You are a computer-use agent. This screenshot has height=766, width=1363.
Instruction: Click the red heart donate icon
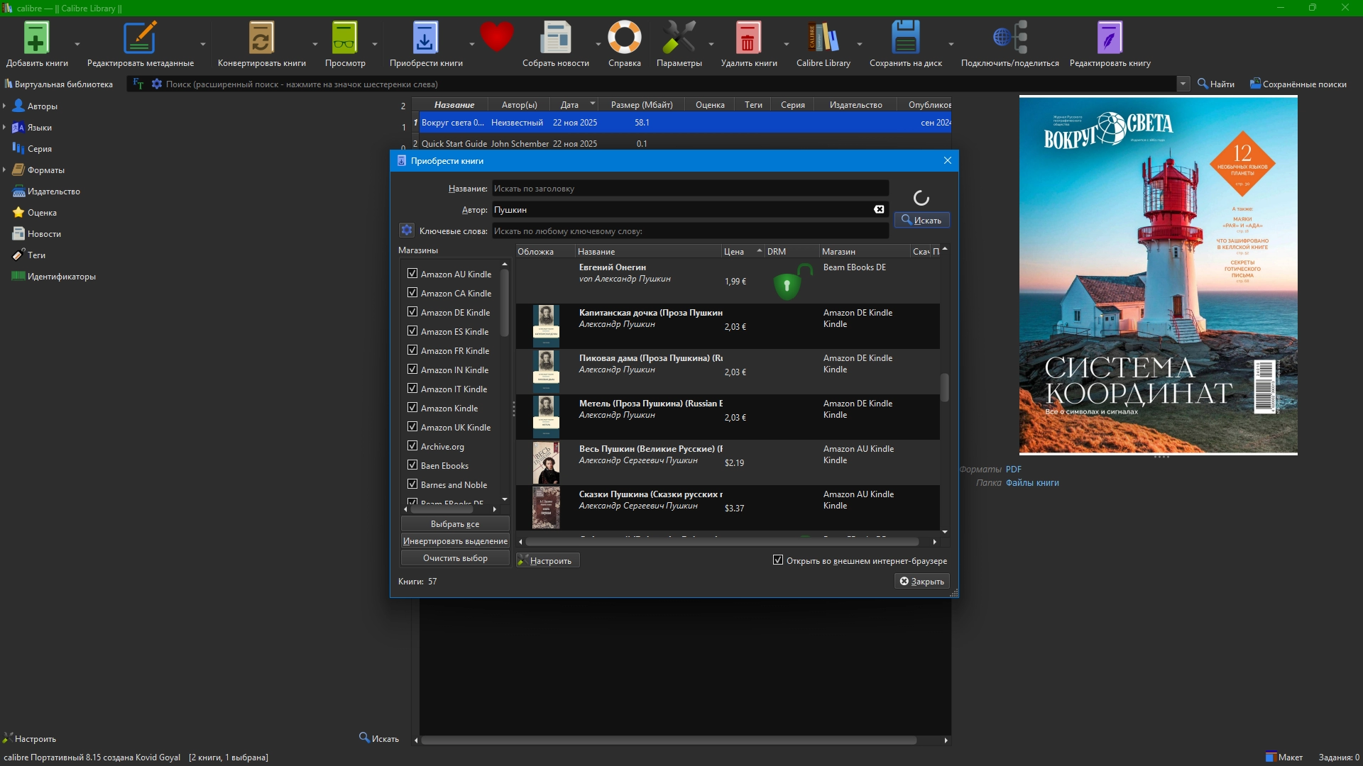click(496, 37)
